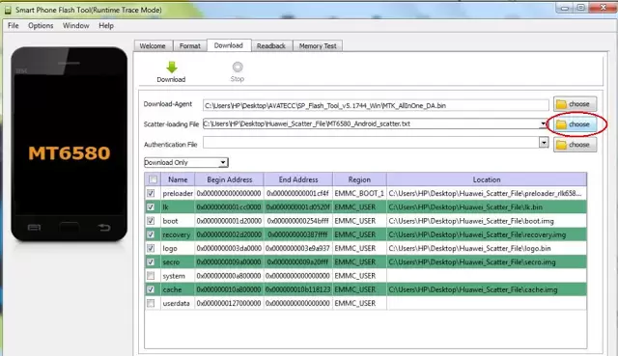Enable the system partition checkbox
Image resolution: width=618 pixels, height=356 pixels.
point(151,276)
